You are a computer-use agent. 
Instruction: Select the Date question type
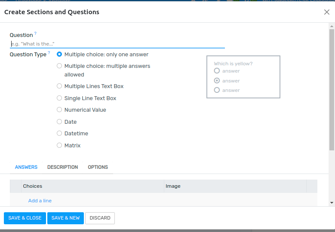[59, 122]
